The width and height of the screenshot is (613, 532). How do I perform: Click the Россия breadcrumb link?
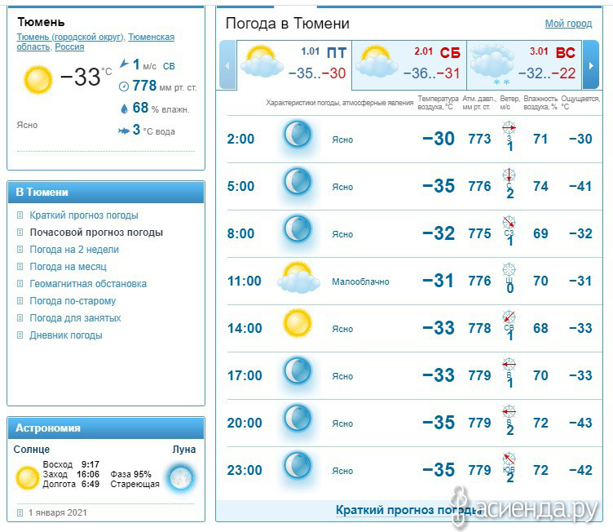tap(69, 47)
